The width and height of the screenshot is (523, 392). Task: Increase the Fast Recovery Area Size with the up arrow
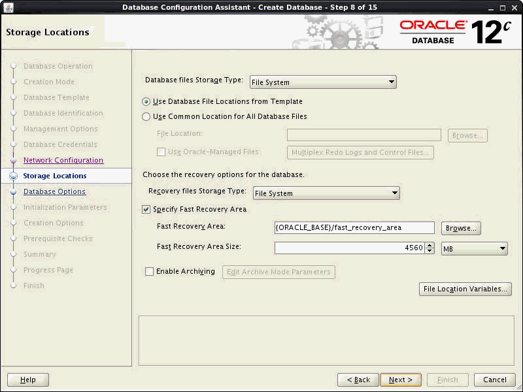coord(430,246)
